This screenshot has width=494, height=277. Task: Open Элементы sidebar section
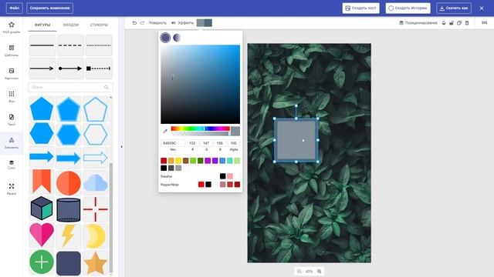click(x=12, y=143)
